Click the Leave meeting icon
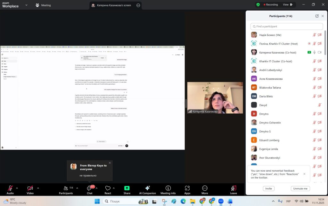Image resolution: width=328 pixels, height=206 pixels. (234, 188)
